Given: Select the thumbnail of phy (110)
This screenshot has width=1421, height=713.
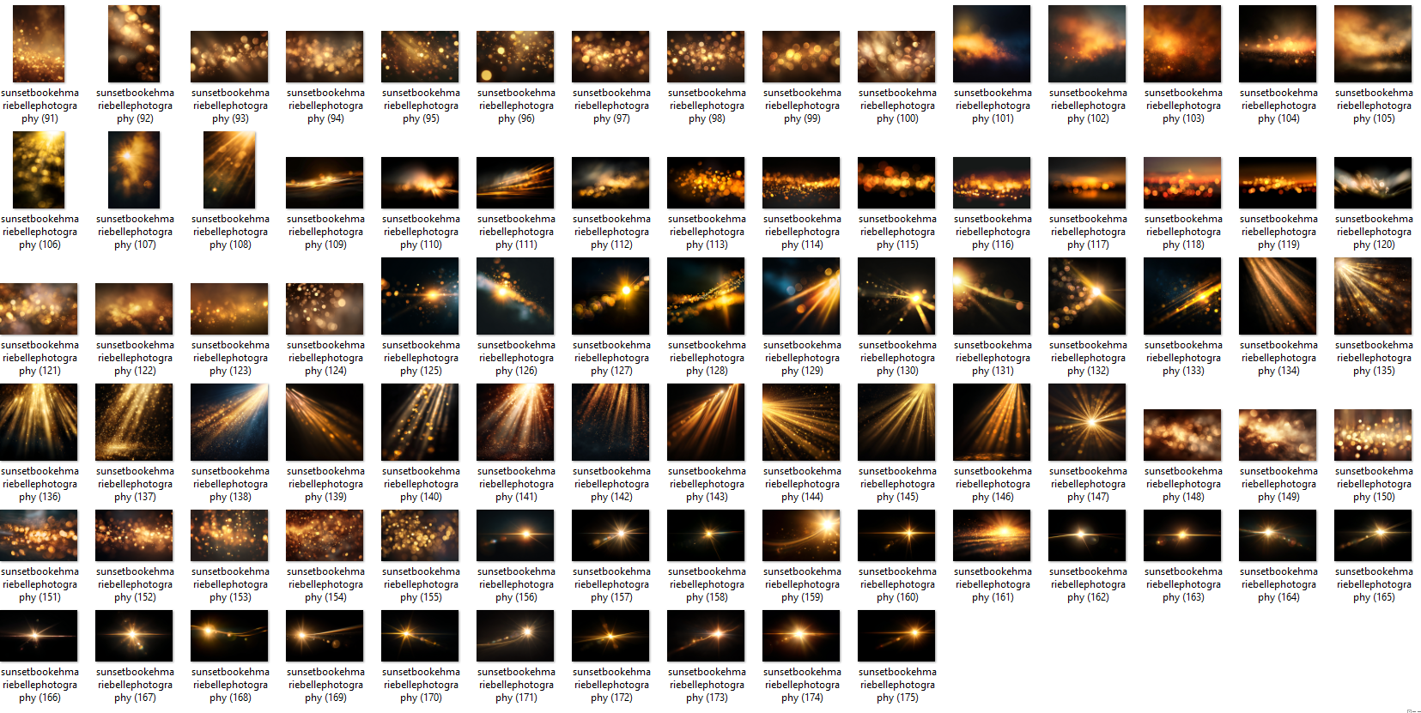Looking at the screenshot, I should tap(420, 183).
